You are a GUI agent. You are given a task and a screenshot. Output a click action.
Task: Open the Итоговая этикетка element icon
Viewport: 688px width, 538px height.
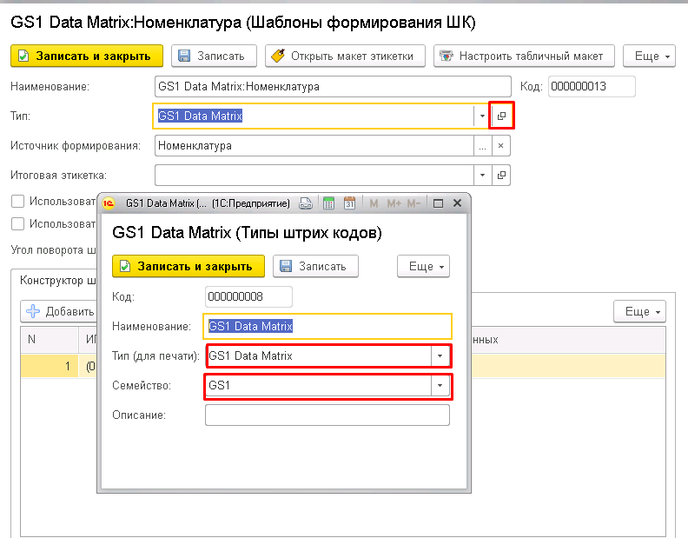coord(501,176)
